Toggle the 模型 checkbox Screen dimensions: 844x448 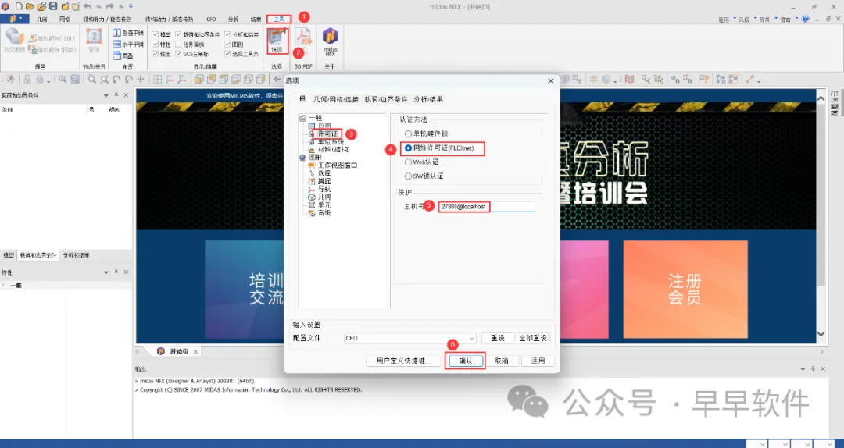155,34
